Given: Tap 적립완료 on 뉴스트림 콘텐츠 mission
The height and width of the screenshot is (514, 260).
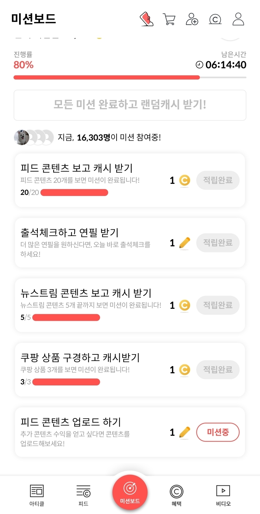Looking at the screenshot, I should [x=218, y=305].
